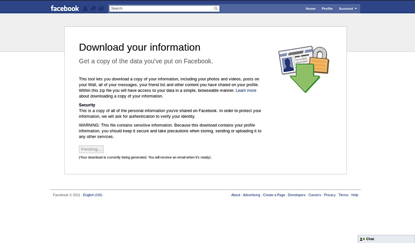Open the Developers footer link

297,195
